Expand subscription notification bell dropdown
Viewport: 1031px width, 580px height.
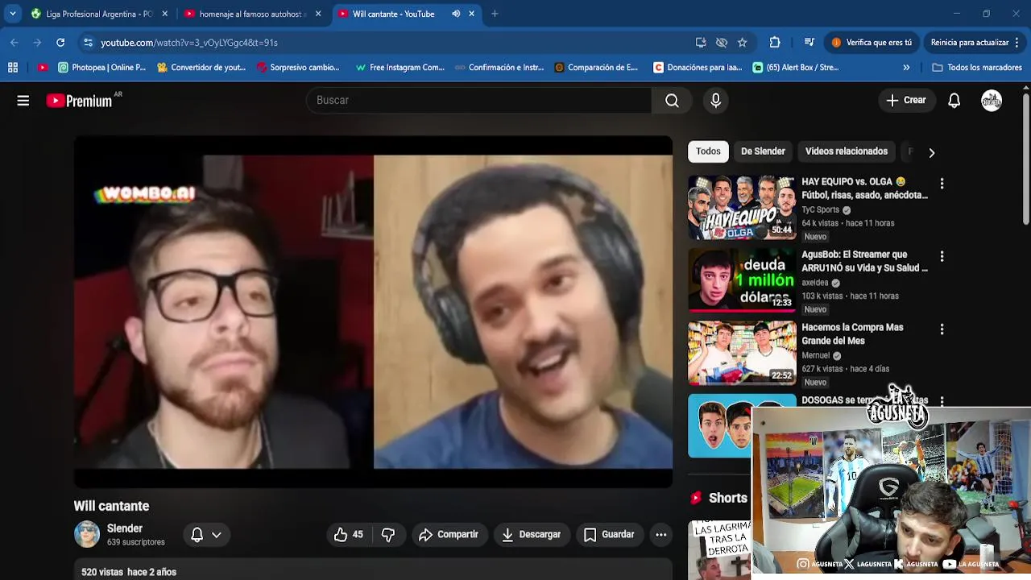coord(205,535)
